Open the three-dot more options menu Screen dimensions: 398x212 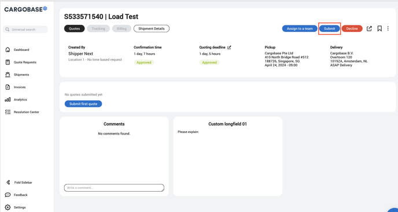coord(388,29)
